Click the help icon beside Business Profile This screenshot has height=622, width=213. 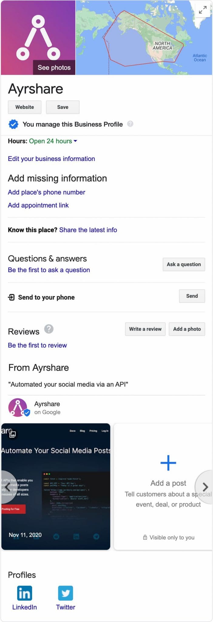pyautogui.click(x=130, y=124)
